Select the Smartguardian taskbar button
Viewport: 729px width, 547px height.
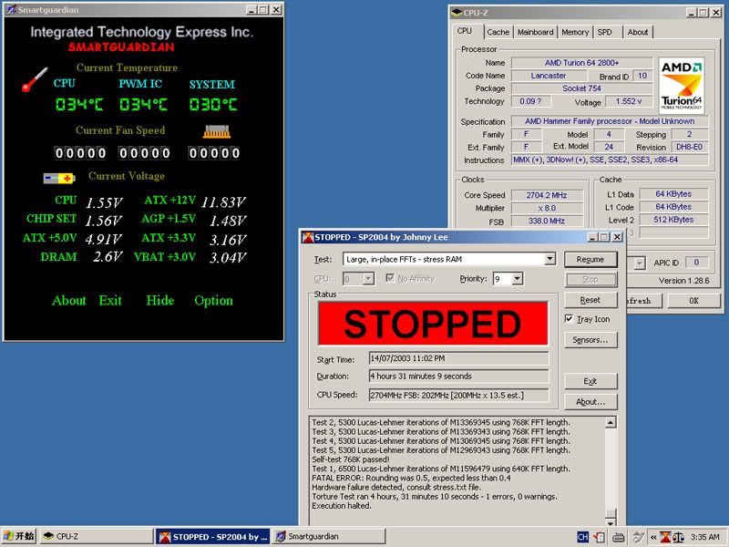[329, 536]
